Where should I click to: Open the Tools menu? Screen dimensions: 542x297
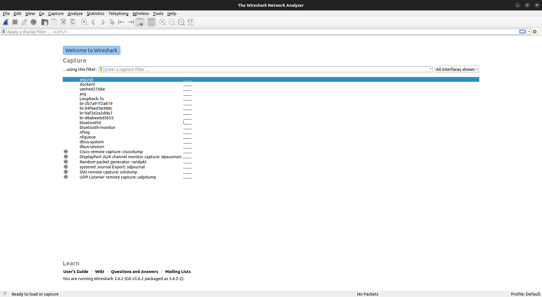tap(158, 14)
